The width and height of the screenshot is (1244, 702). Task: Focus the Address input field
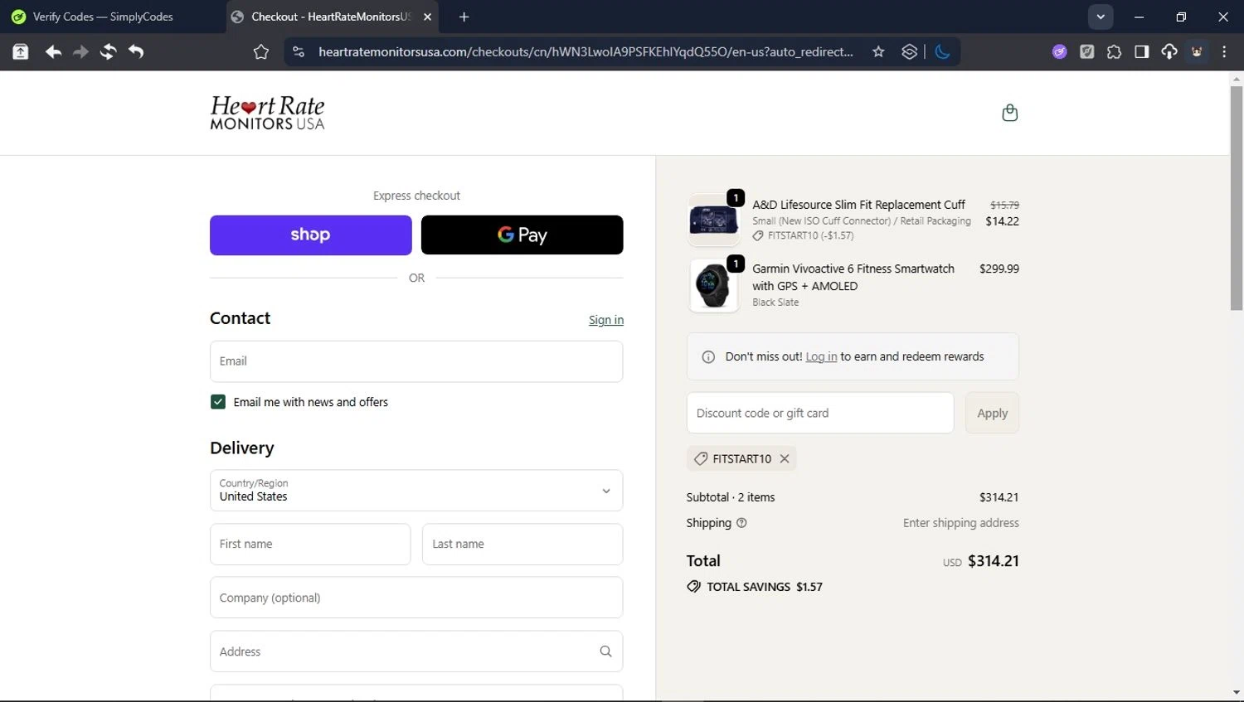click(x=416, y=651)
